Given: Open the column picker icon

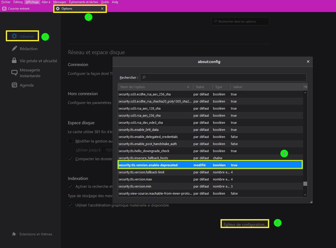Looking at the screenshot, I should [x=306, y=87].
